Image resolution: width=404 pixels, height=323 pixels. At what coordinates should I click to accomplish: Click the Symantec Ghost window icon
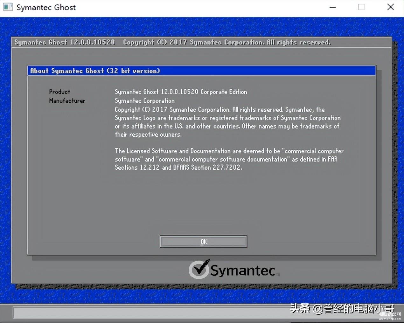pyautogui.click(x=8, y=7)
